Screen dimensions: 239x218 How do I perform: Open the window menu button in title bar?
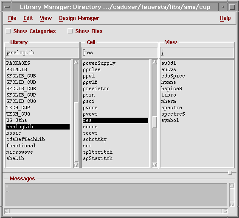click(x=7, y=7)
